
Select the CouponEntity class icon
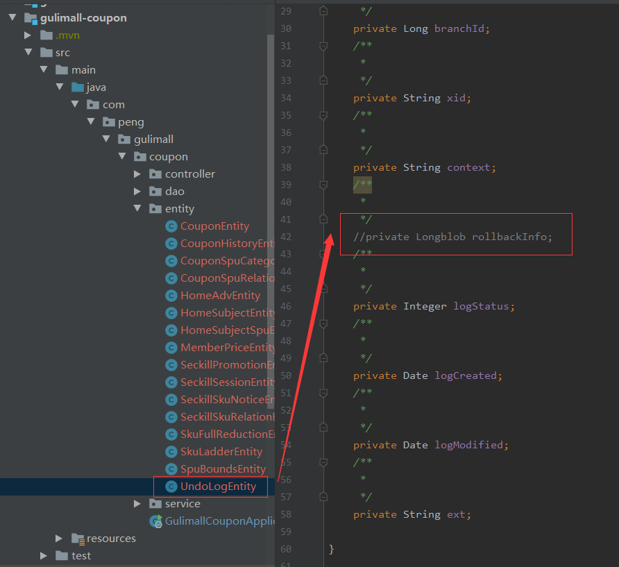click(x=171, y=226)
